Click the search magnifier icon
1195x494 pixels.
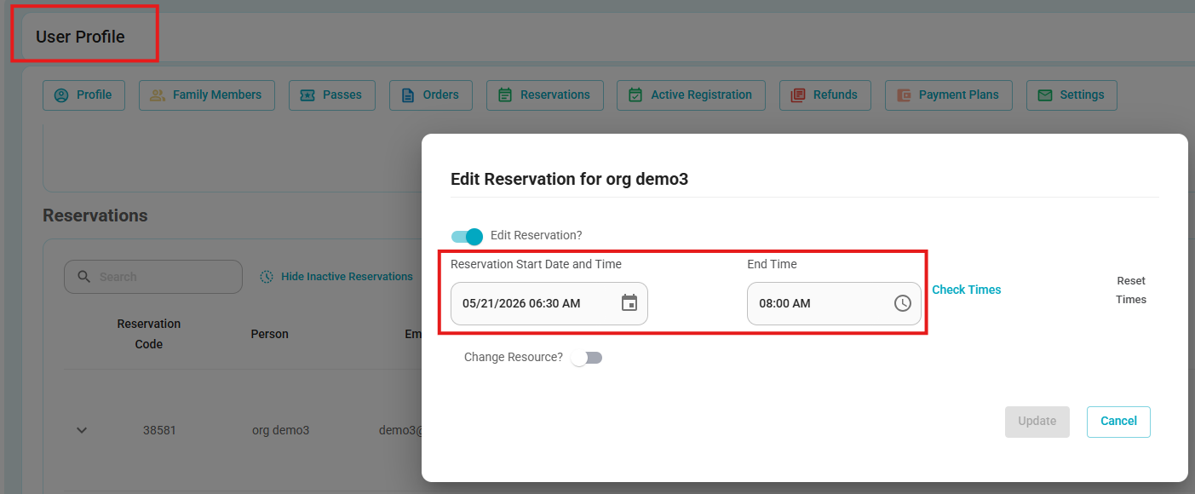click(83, 277)
